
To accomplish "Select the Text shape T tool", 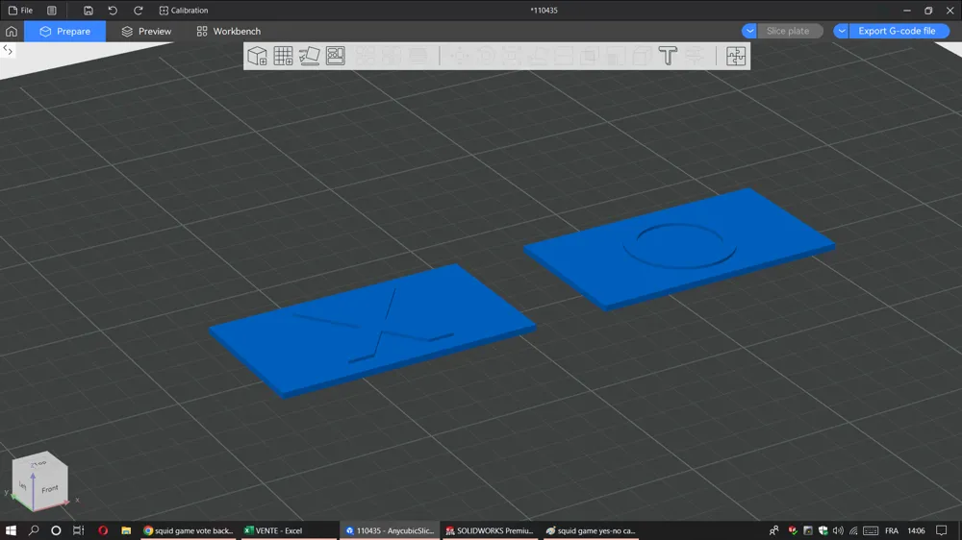I will click(668, 56).
